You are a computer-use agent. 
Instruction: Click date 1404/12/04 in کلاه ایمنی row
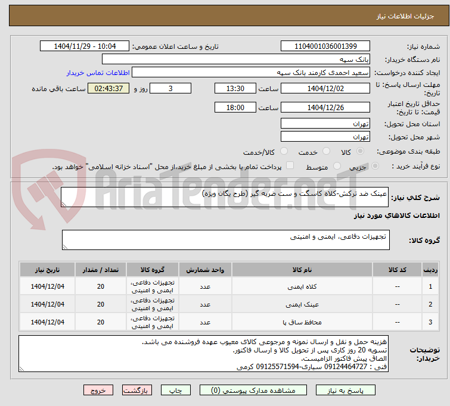(47, 286)
